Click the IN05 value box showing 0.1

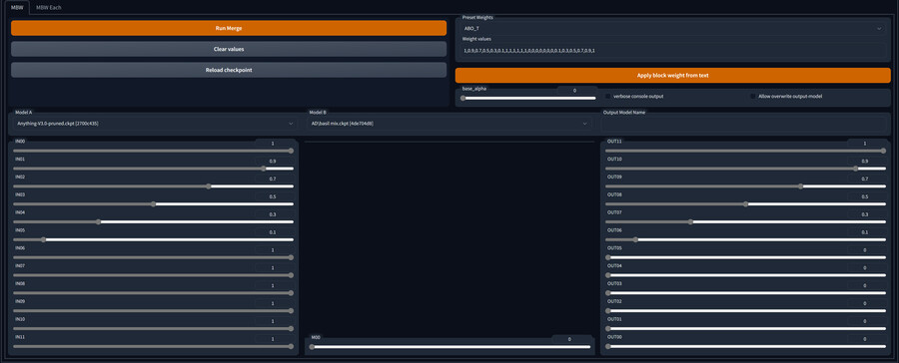coord(273,232)
